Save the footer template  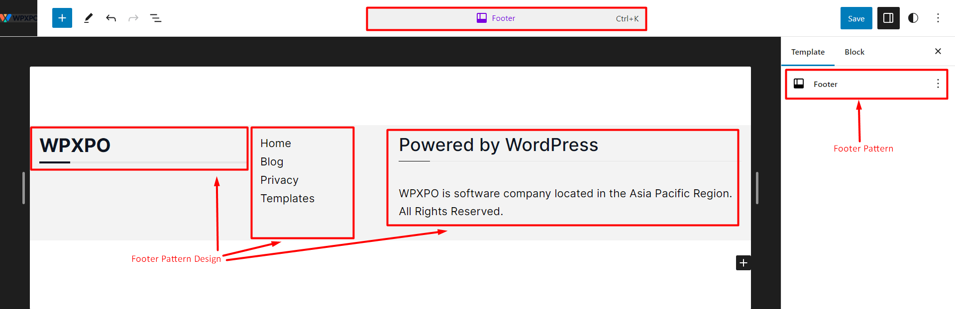[x=856, y=18]
